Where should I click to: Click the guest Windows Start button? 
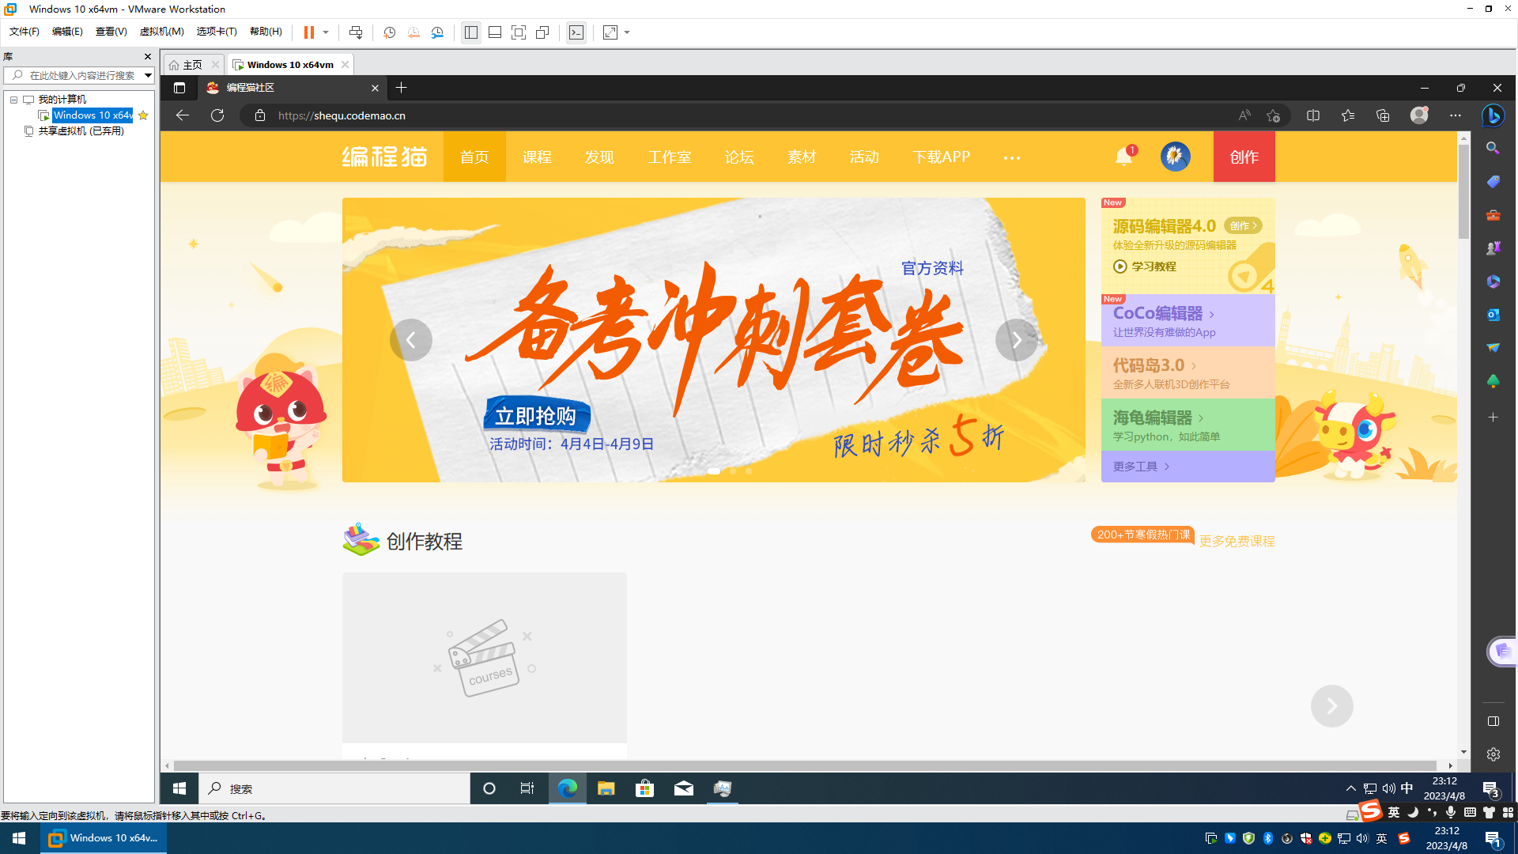pos(179,788)
